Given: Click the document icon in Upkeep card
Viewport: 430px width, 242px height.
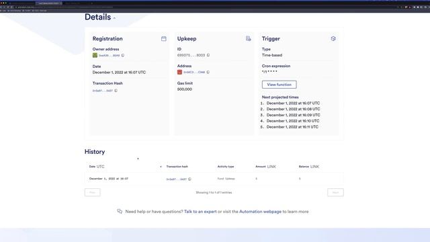Looking at the screenshot, I should point(249,39).
